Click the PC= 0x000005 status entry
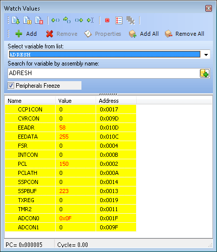 [x=24, y=244]
